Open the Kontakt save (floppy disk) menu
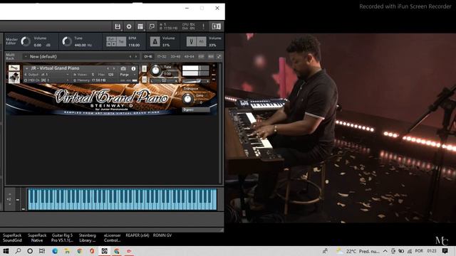 pyautogui.click(x=118, y=27)
